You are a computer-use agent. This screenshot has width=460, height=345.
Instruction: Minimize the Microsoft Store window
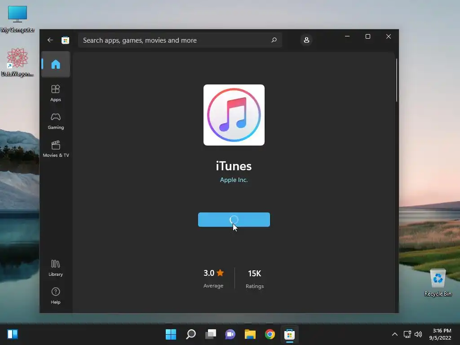[x=347, y=36]
